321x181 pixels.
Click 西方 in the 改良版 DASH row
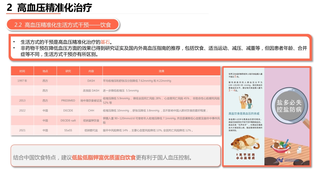point(45,91)
